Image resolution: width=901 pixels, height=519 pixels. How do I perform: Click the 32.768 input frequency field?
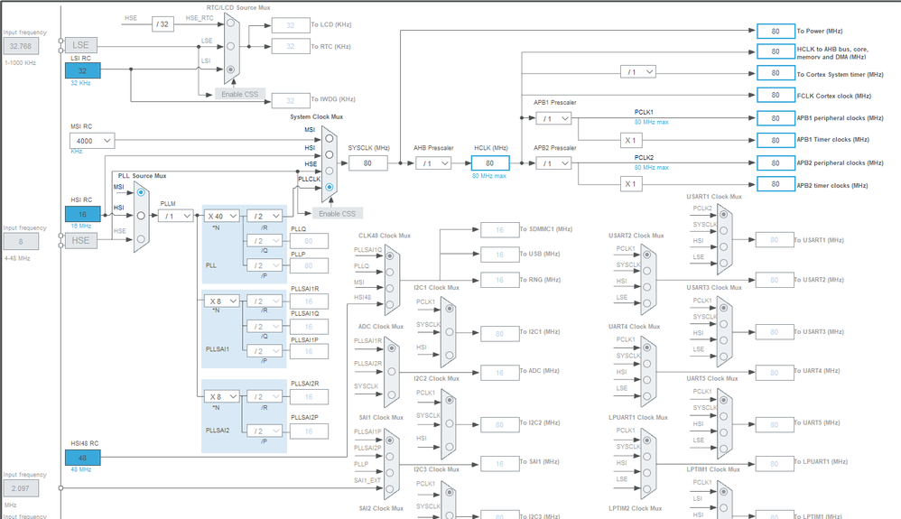[x=22, y=46]
